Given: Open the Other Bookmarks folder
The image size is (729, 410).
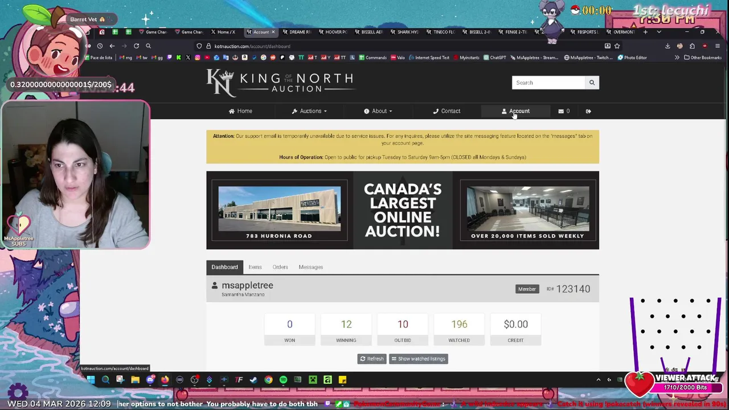Looking at the screenshot, I should pos(703,58).
